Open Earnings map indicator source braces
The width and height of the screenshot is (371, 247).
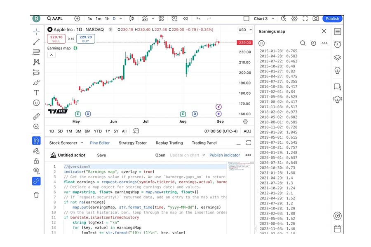coord(75,48)
